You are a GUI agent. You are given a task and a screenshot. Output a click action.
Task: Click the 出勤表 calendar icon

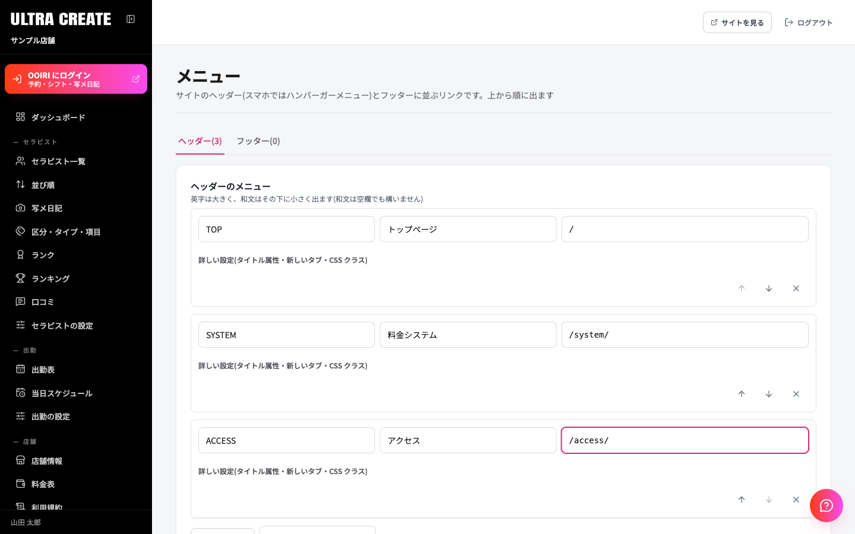tap(21, 370)
